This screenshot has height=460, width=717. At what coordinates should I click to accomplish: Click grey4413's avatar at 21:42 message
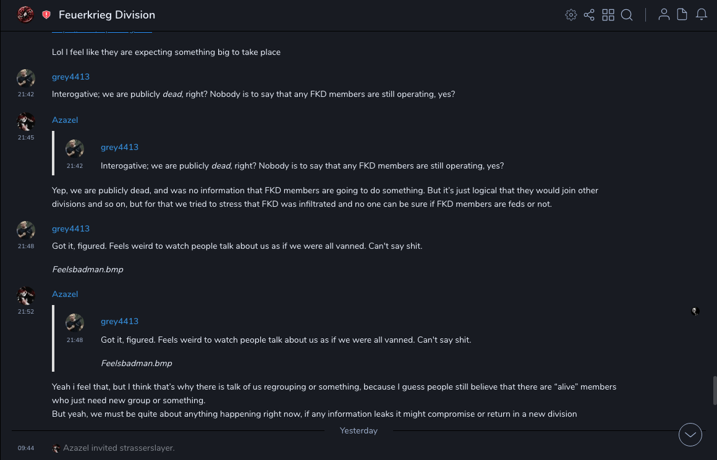(26, 78)
